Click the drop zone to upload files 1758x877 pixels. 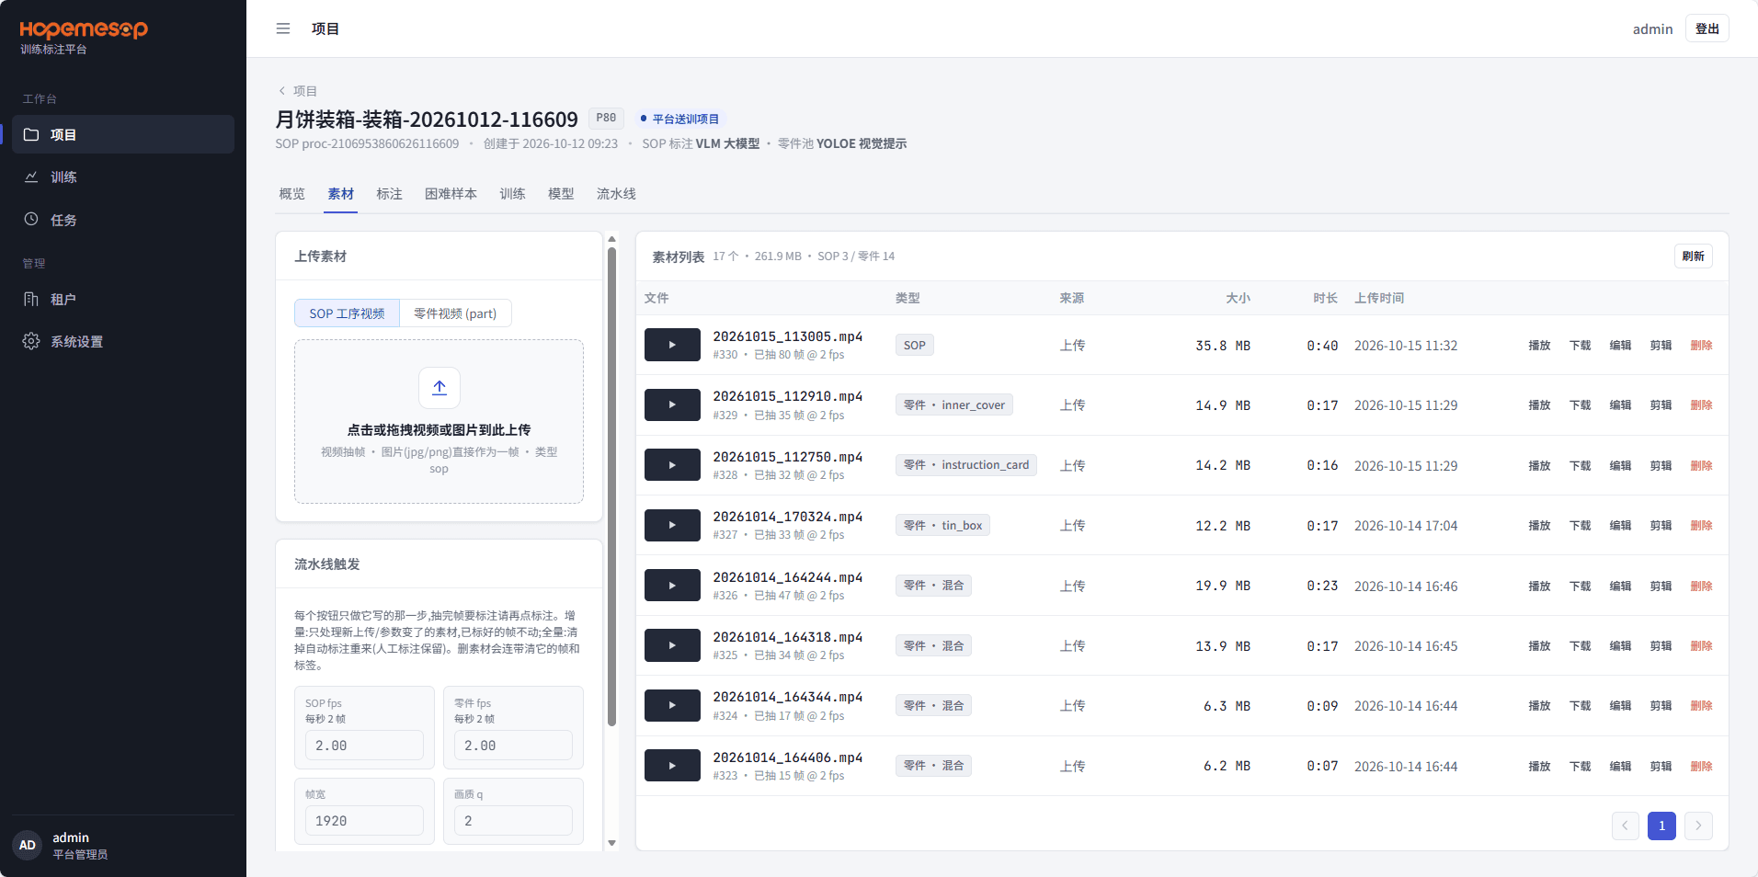tap(439, 421)
